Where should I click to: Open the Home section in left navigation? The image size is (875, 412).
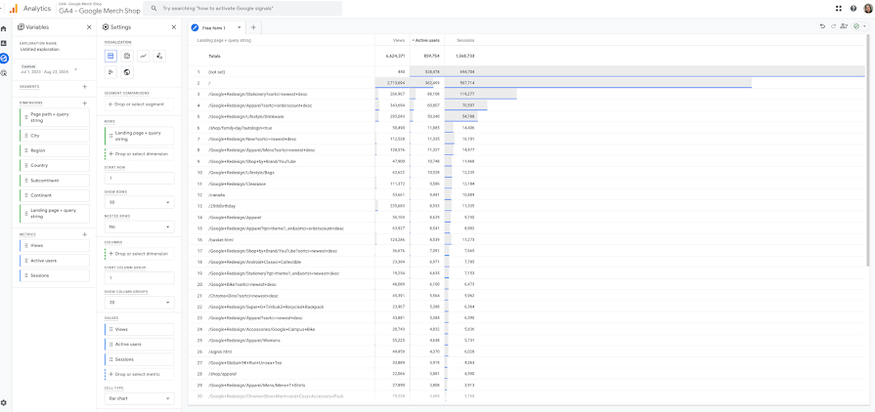tap(4, 28)
